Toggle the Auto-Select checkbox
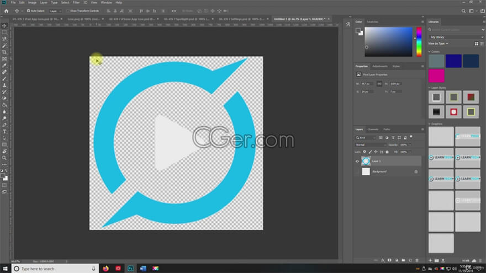486x273 pixels. pos(29,11)
